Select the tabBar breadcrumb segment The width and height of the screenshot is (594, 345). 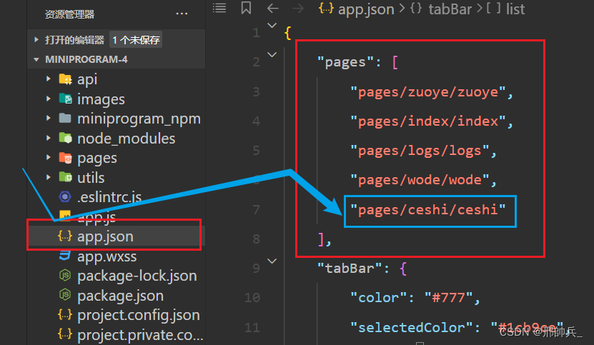pyautogui.click(x=450, y=9)
